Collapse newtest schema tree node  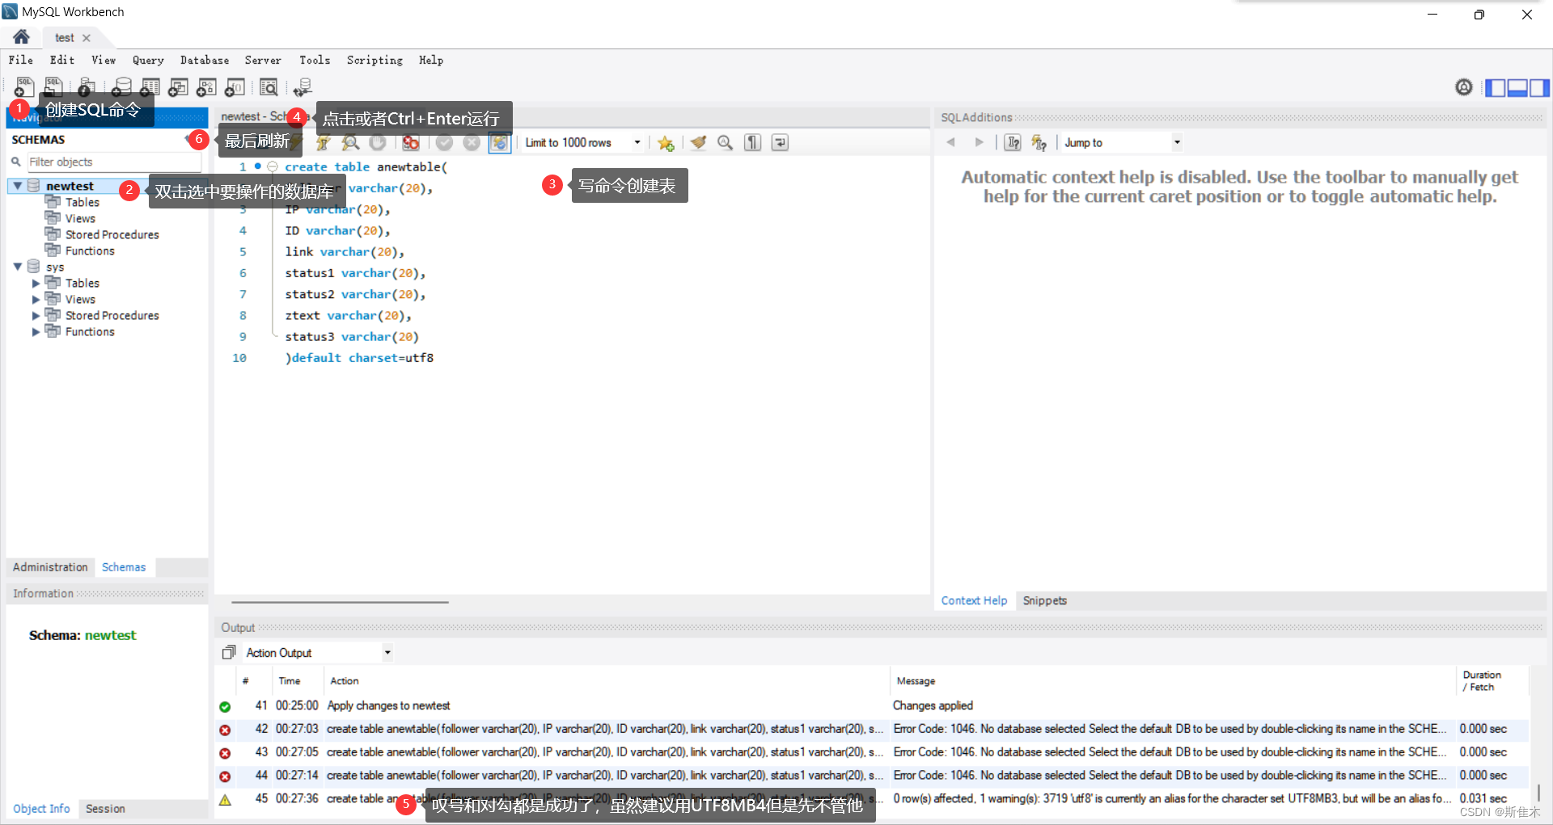(x=17, y=186)
